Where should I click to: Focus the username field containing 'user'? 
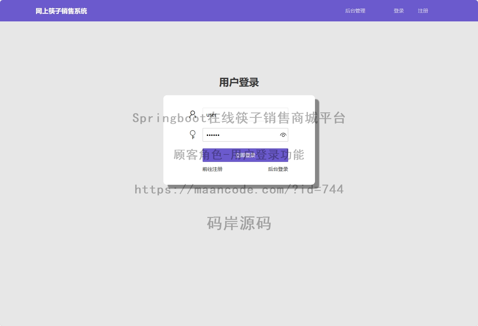[245, 114]
